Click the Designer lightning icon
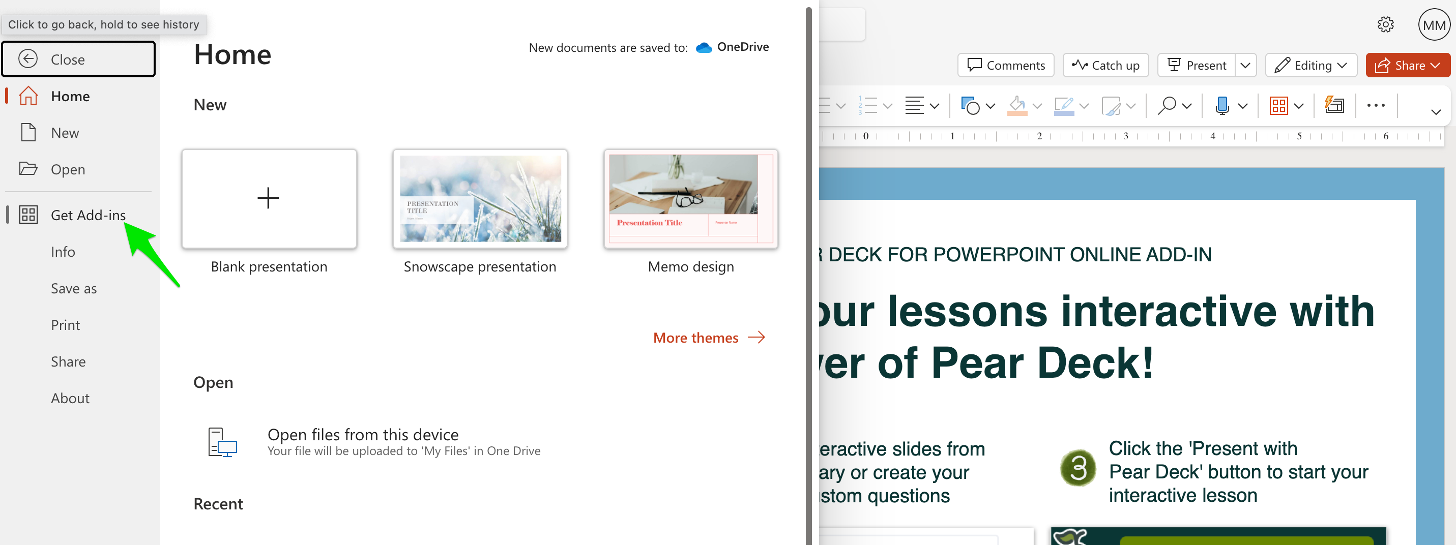This screenshot has width=1456, height=545. click(x=1334, y=105)
